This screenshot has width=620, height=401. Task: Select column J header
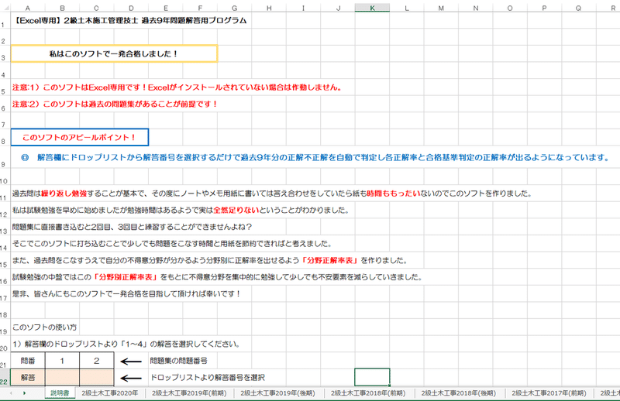click(x=338, y=8)
